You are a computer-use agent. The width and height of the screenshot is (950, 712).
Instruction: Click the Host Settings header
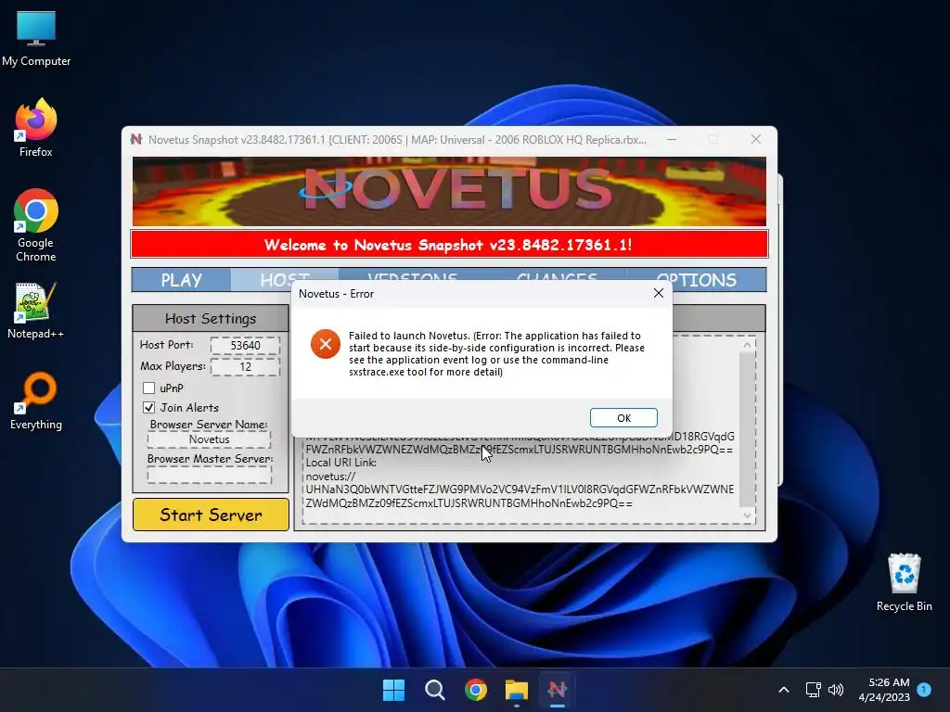coord(211,319)
